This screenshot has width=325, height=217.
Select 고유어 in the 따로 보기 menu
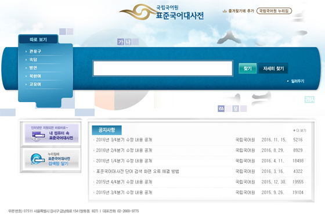tap(35, 84)
